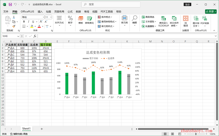Click the Insert Function fx icon

pos(35,36)
